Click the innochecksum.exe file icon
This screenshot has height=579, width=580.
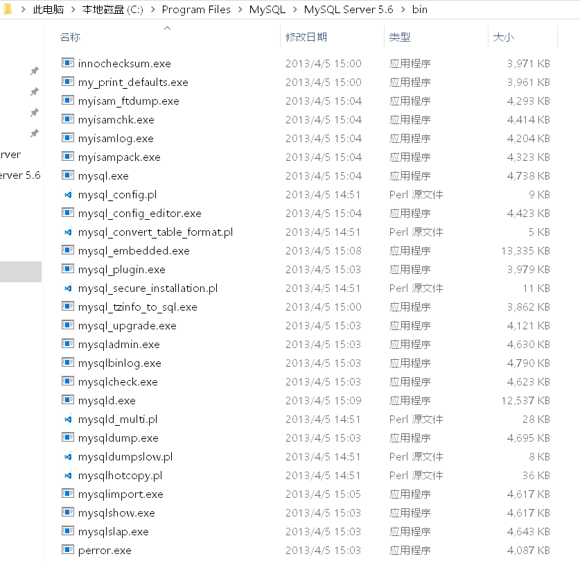tap(68, 63)
